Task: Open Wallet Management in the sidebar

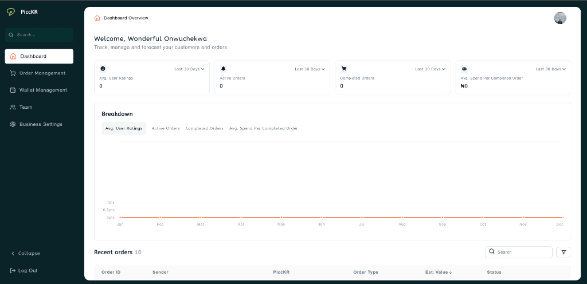Action: pyautogui.click(x=39, y=90)
